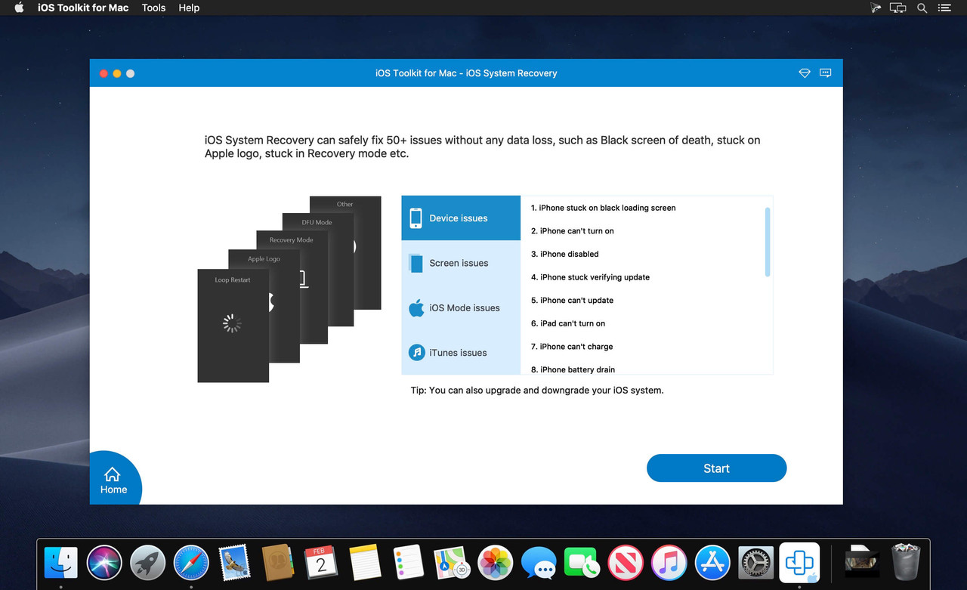
Task: Click the screen mirroring menu bar icon
Action: pos(897,8)
